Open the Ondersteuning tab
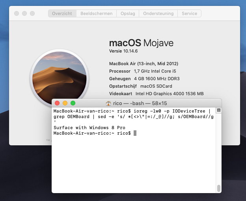The width and height of the screenshot is (246, 201). tap(158, 13)
